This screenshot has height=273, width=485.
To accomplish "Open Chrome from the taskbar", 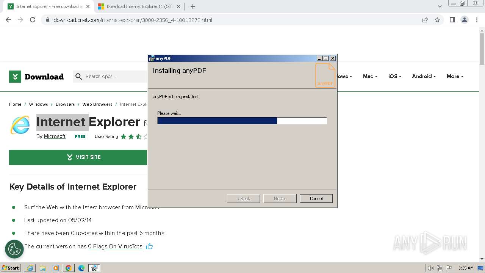I will [x=69, y=268].
